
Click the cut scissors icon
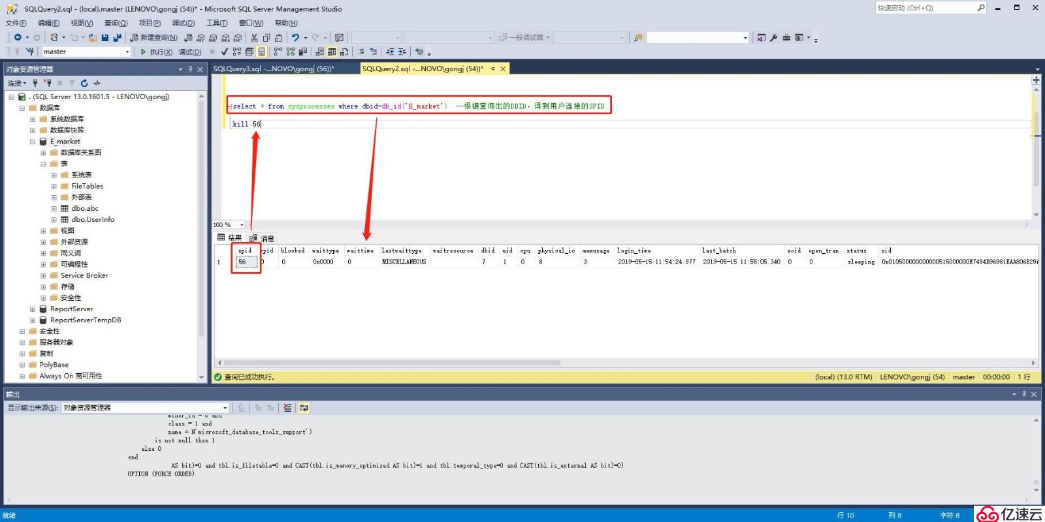click(x=254, y=37)
